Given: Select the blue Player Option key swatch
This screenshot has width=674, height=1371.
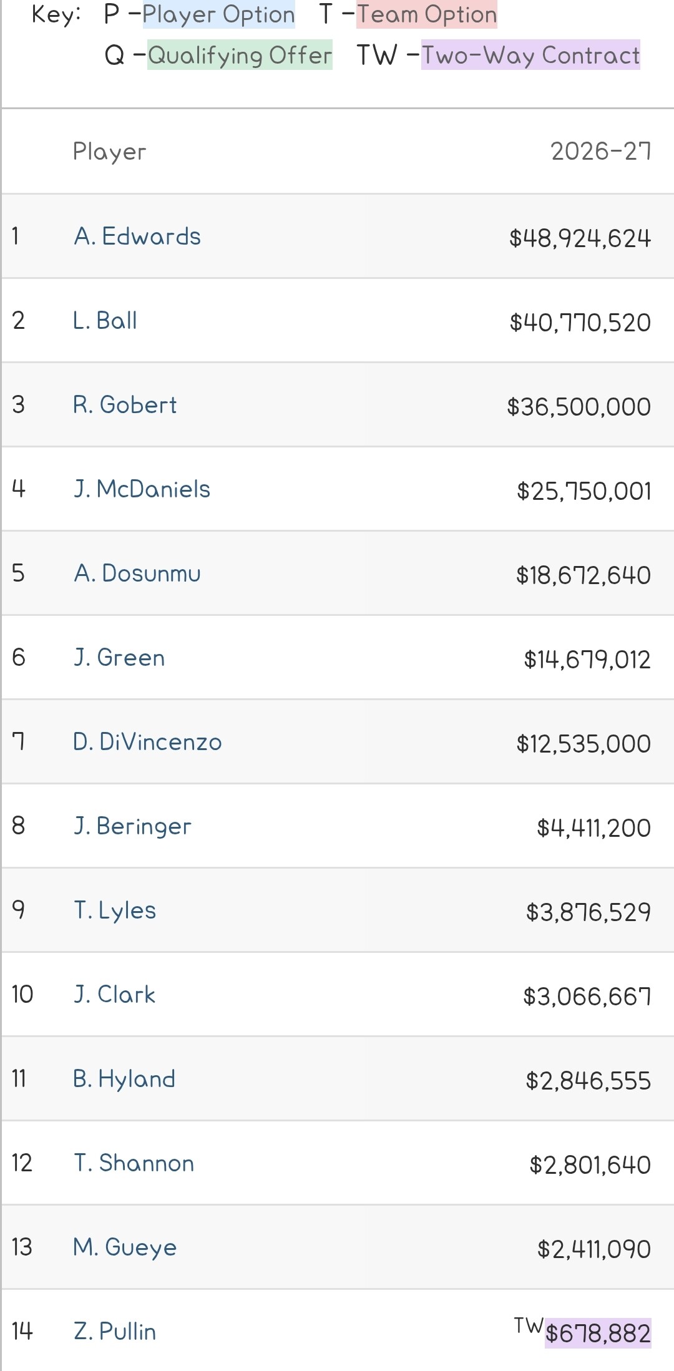Looking at the screenshot, I should click(218, 14).
